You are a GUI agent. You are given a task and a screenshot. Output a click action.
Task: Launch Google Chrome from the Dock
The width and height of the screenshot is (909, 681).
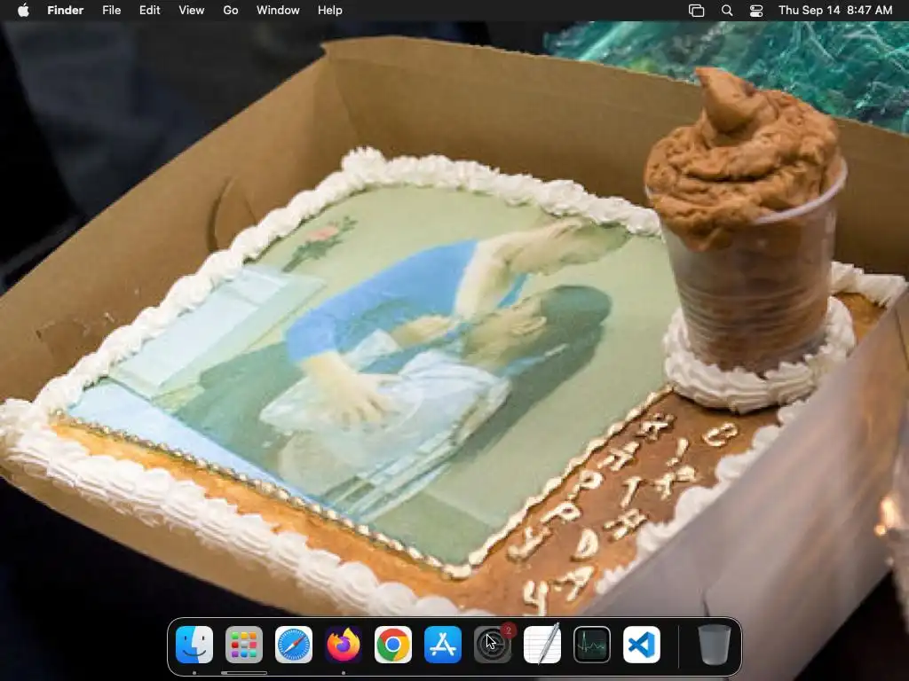tap(393, 645)
